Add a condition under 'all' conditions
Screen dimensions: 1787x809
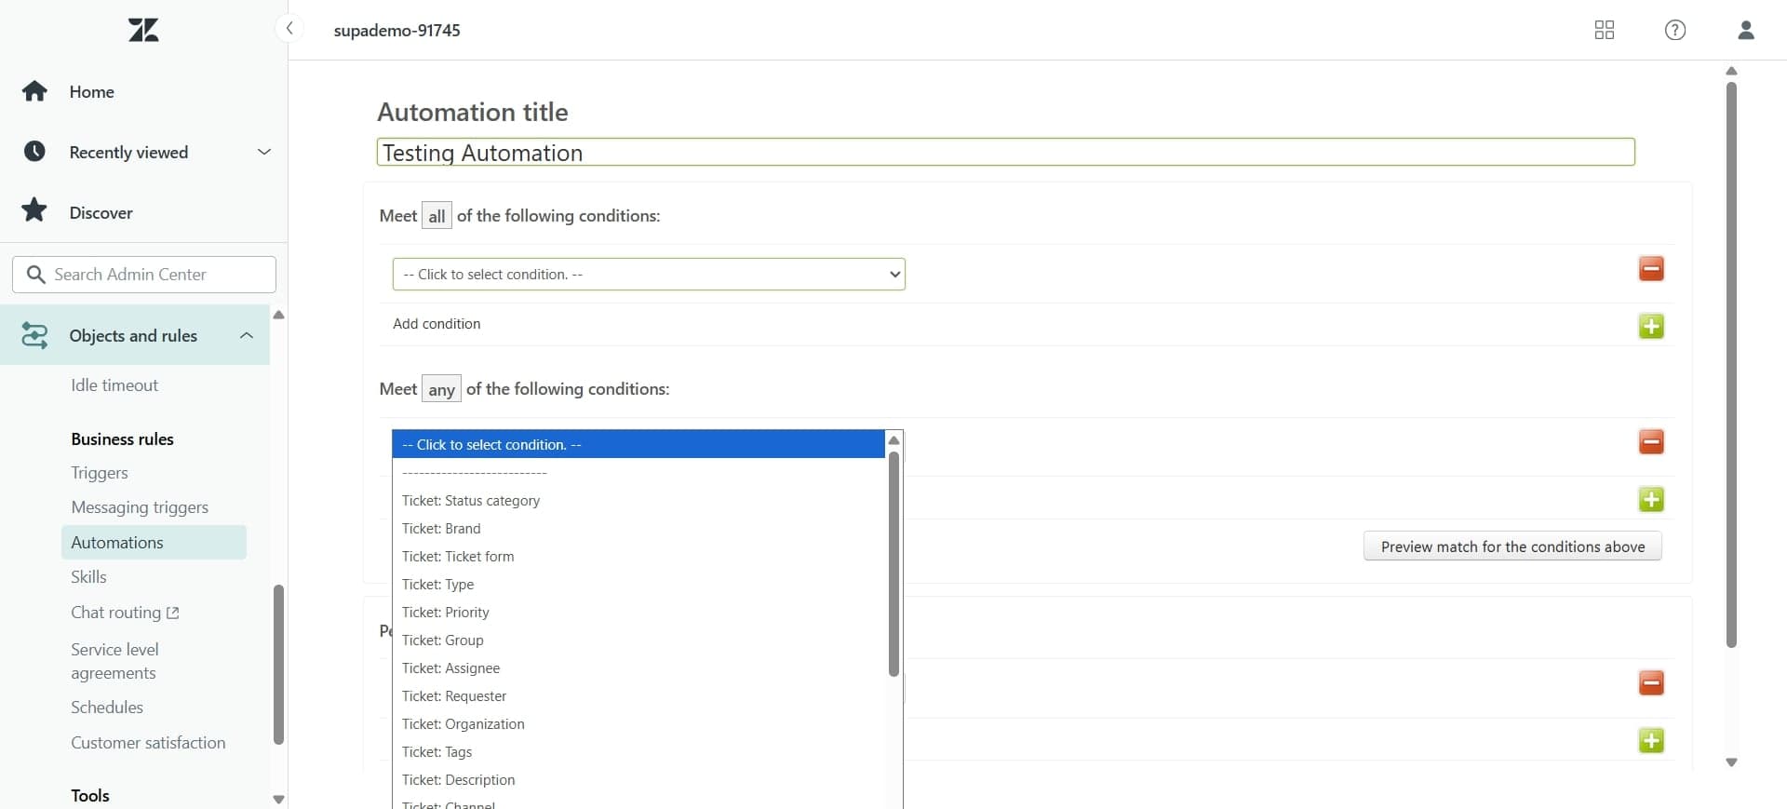1651,327
